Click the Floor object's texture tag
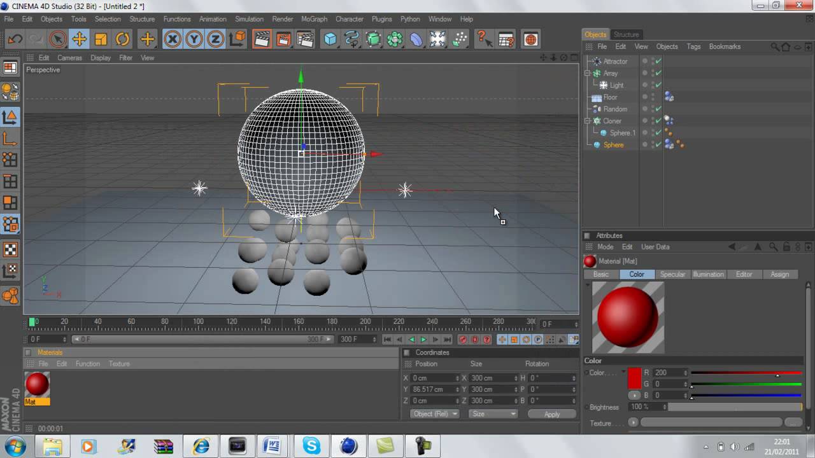This screenshot has width=815, height=458. tap(669, 97)
